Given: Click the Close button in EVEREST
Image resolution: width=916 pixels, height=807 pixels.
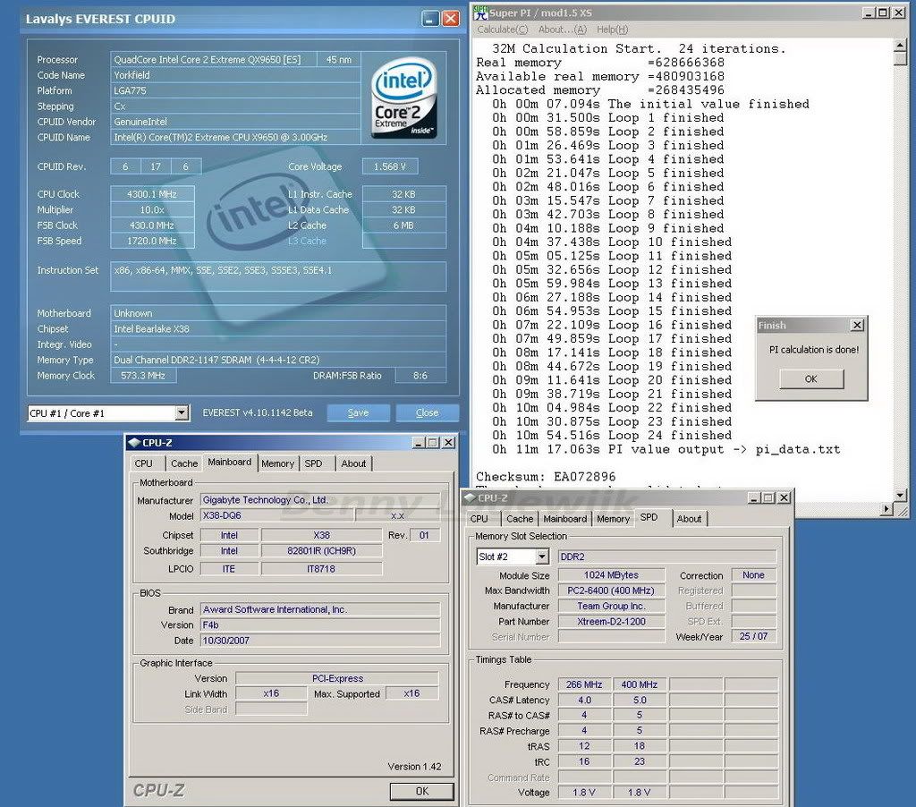Looking at the screenshot, I should tap(427, 412).
